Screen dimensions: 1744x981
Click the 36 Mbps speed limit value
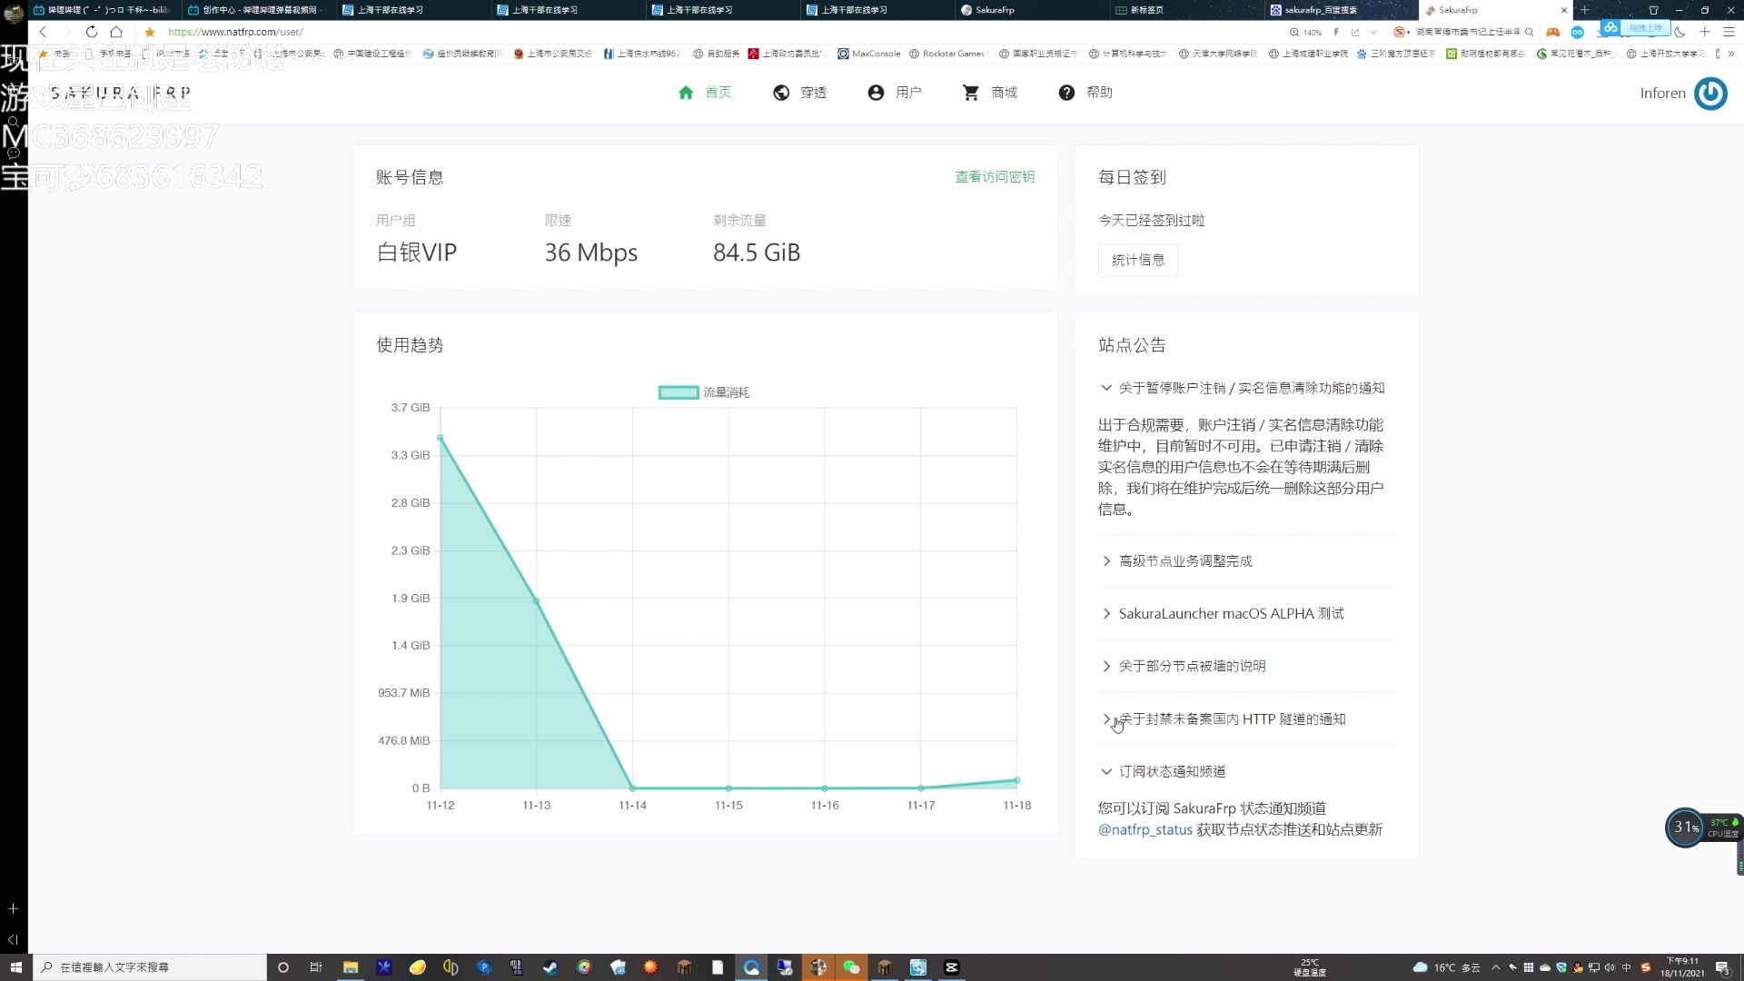pyautogui.click(x=591, y=253)
